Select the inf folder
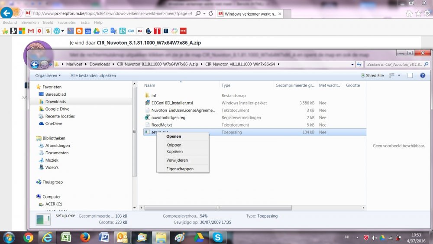This screenshot has width=433, height=244. [154, 96]
